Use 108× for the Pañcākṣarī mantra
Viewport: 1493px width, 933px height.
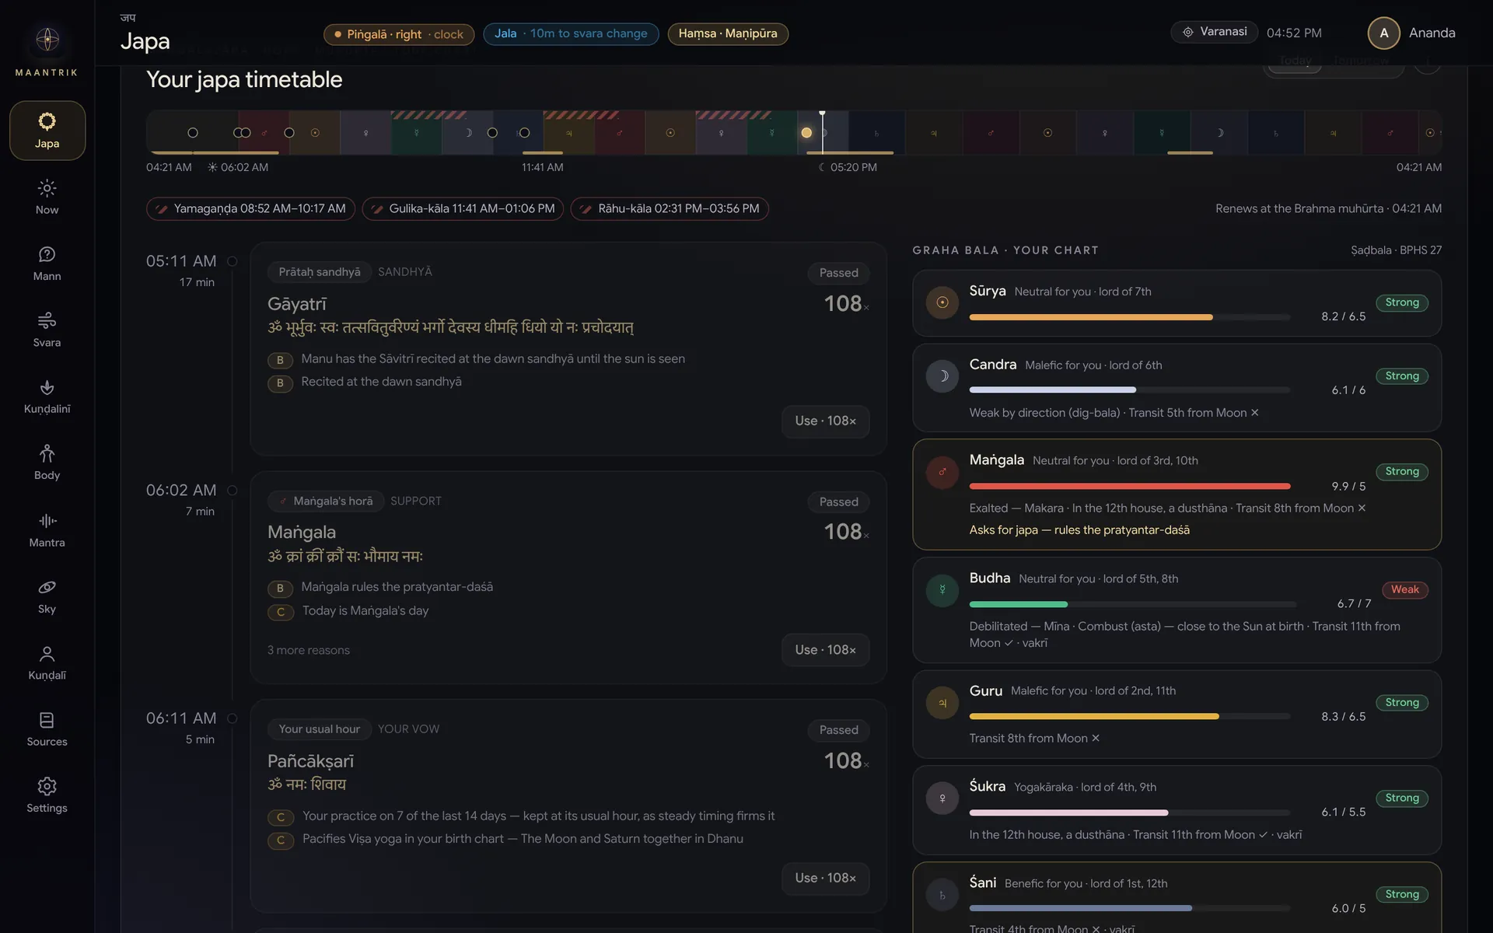coord(825,879)
